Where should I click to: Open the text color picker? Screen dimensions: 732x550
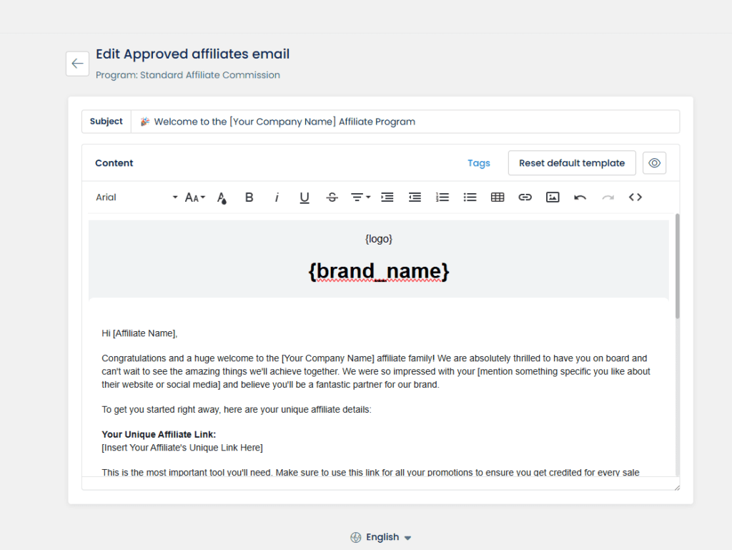222,197
